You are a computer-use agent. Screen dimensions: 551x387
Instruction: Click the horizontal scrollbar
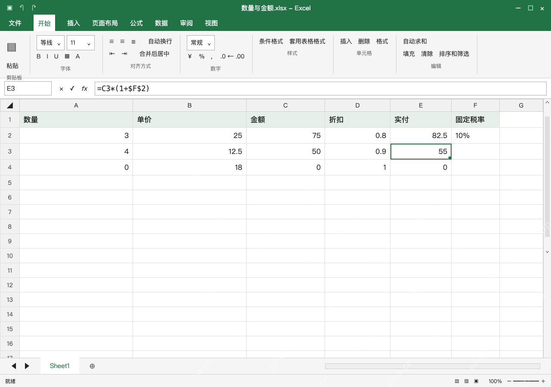coord(432,366)
